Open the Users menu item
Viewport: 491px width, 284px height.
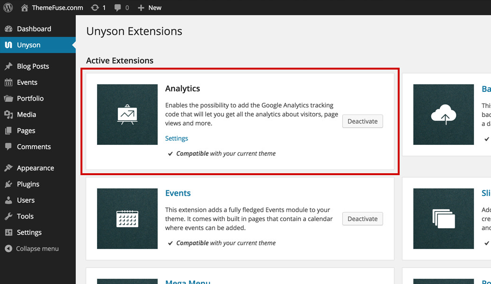(x=37, y=200)
